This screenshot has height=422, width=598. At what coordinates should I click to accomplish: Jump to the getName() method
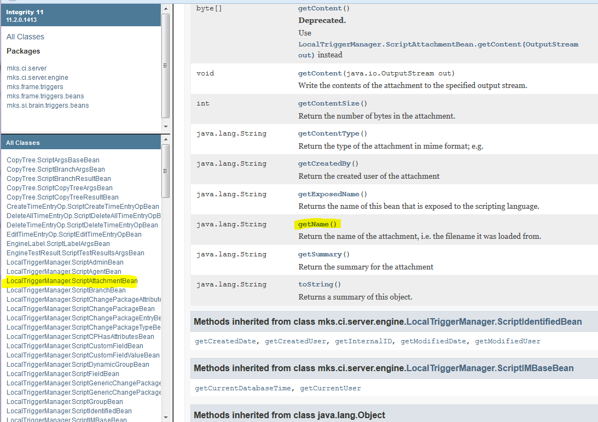[x=317, y=224]
